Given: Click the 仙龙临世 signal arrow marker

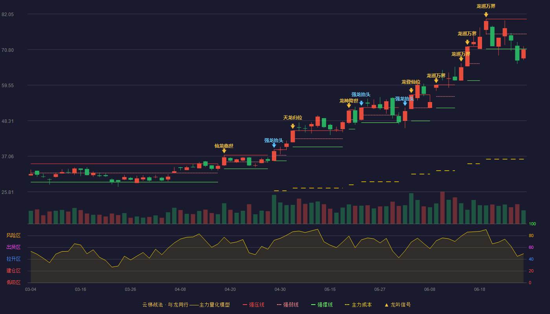Looking at the screenshot, I should [x=224, y=151].
